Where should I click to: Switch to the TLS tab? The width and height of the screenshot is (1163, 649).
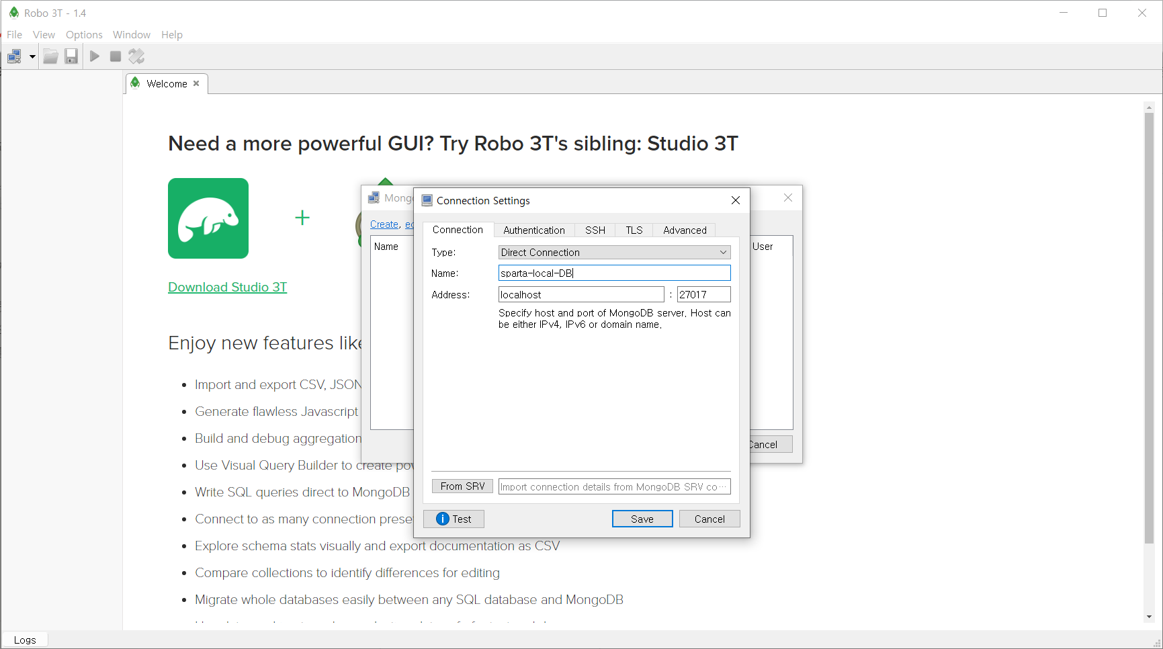[634, 230]
